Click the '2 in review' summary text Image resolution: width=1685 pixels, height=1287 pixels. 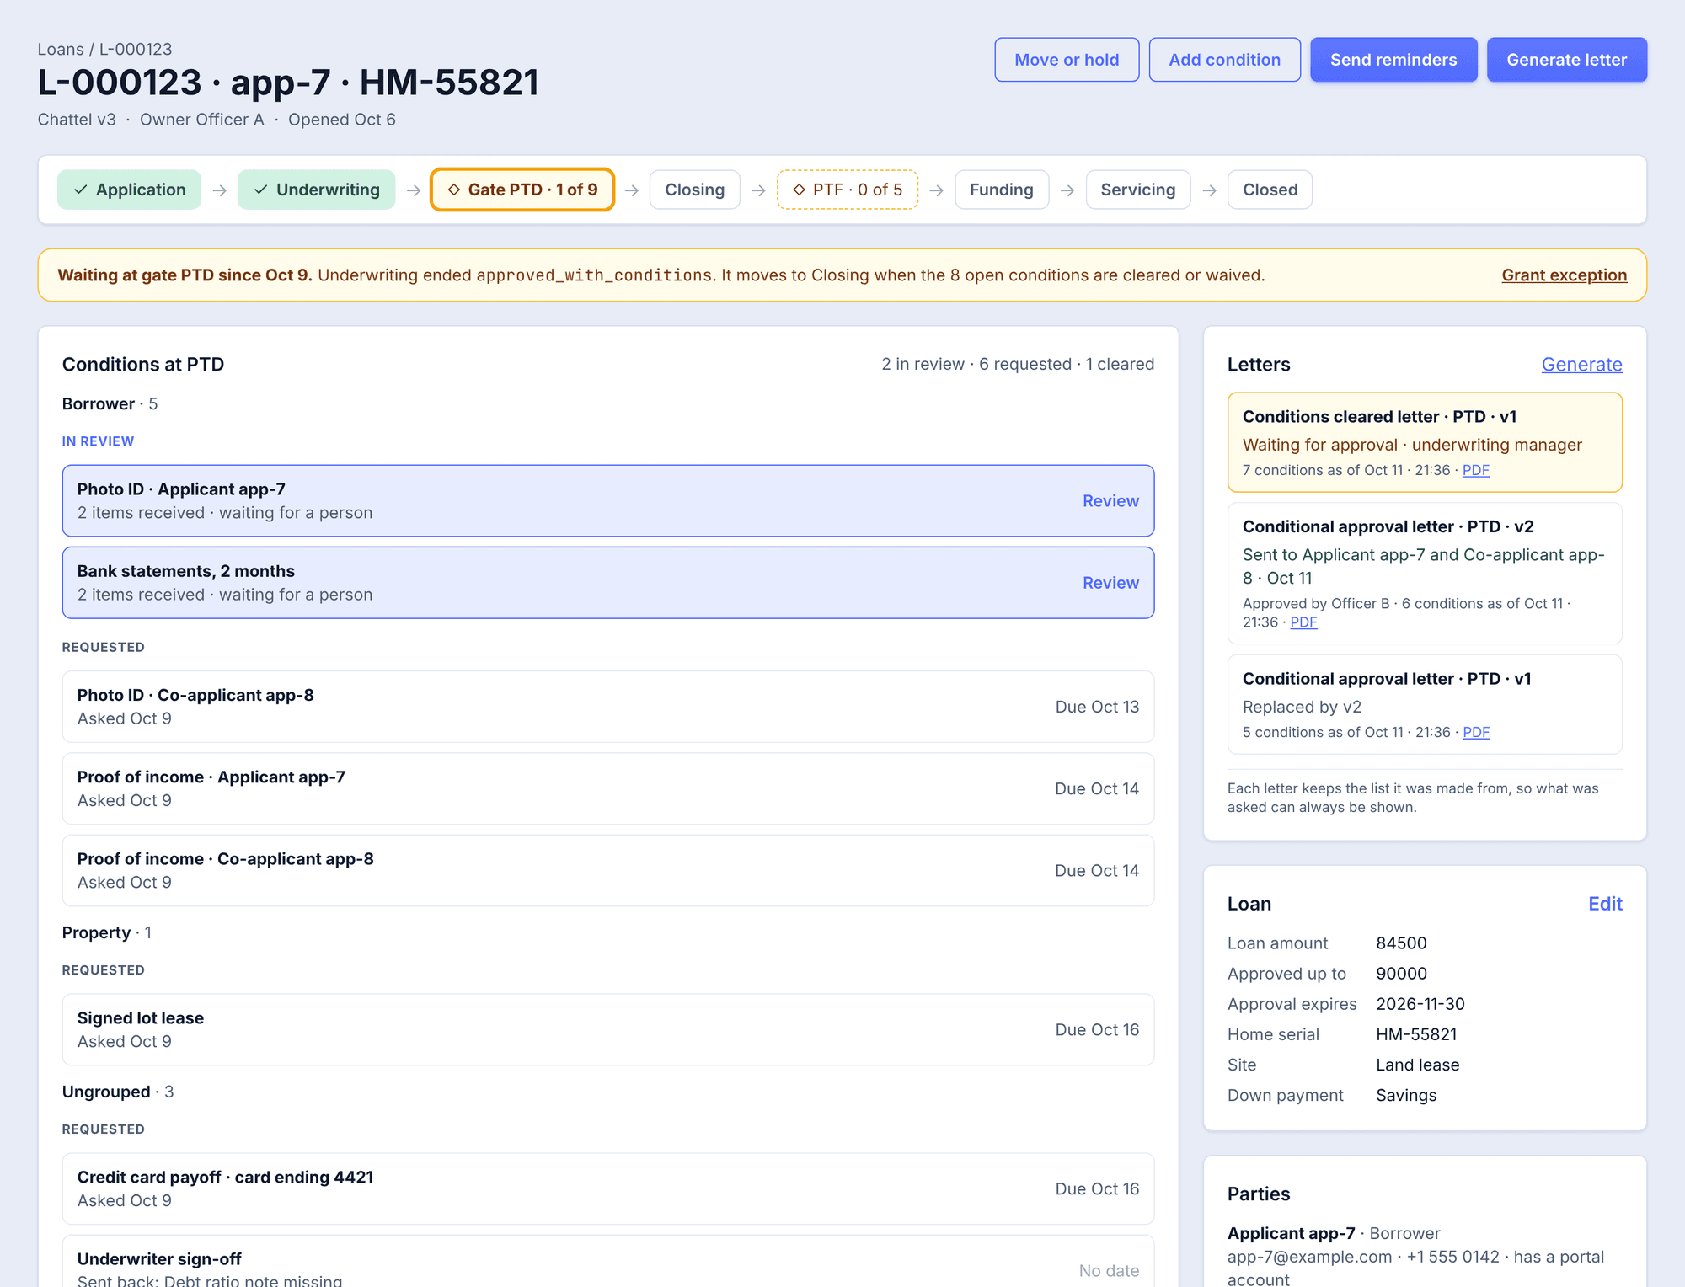point(923,364)
